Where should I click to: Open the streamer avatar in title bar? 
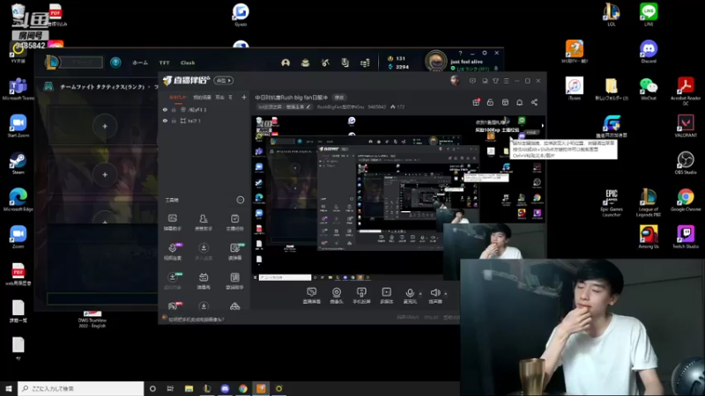(455, 80)
